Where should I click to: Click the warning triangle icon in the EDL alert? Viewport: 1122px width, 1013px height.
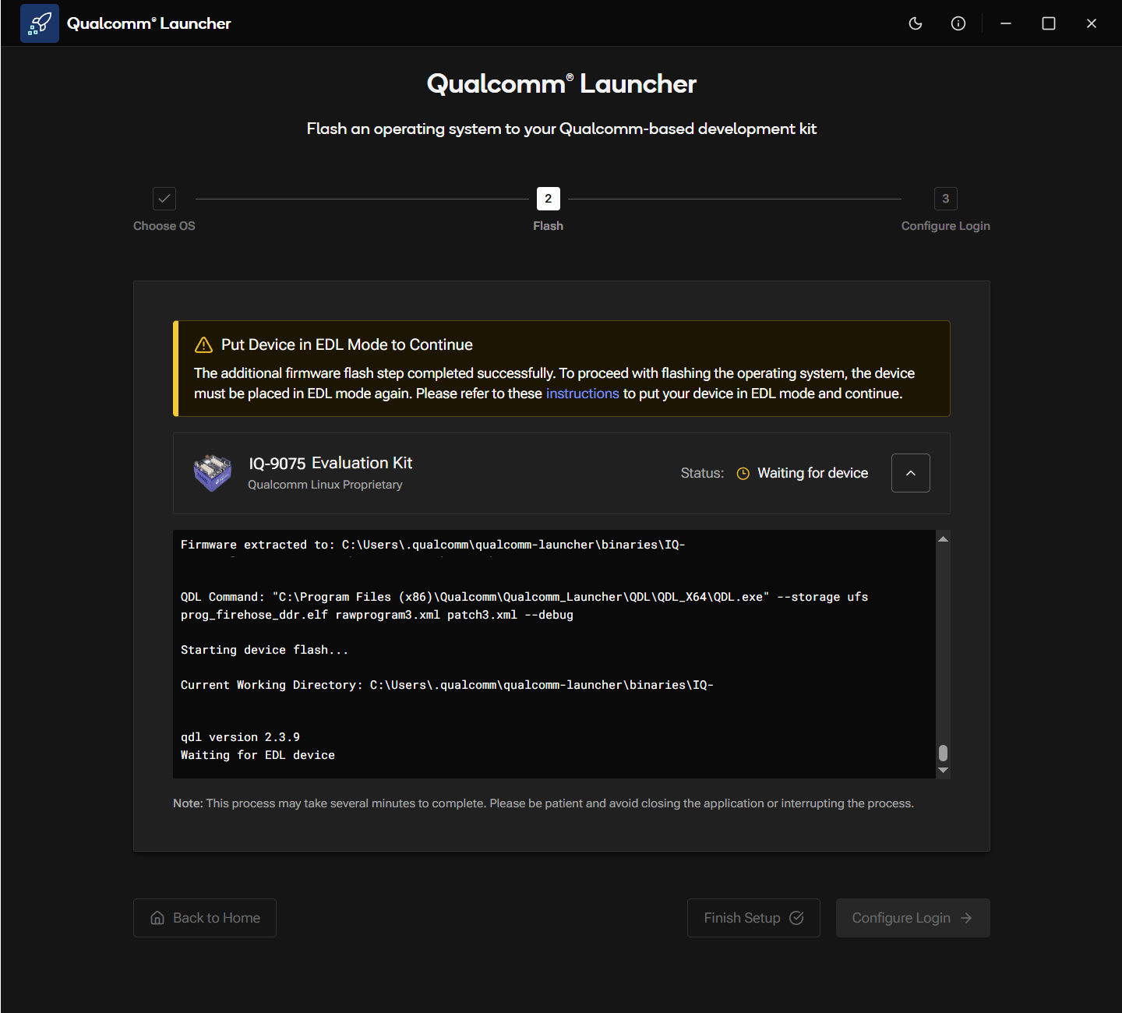click(203, 344)
